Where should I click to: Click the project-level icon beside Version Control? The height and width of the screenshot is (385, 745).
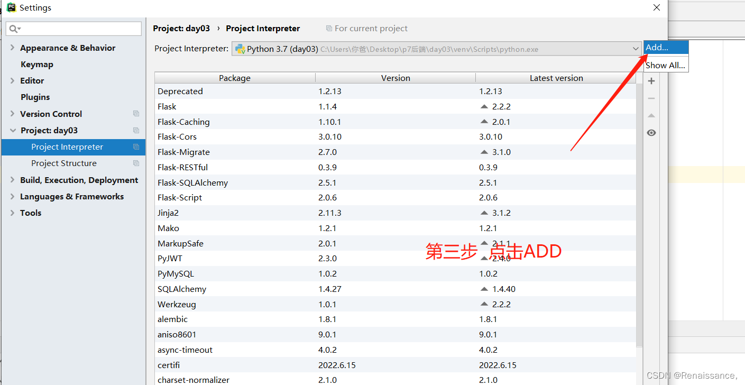pos(136,114)
